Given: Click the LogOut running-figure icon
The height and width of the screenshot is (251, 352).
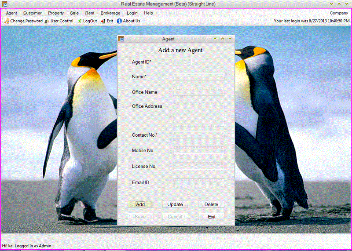Looking at the screenshot, I should (x=80, y=21).
